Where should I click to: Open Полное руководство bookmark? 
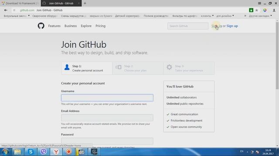(x=156, y=16)
